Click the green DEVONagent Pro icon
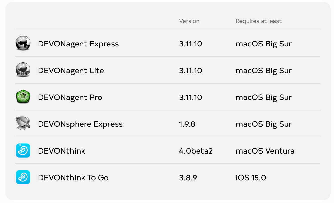The height and width of the screenshot is (203, 334). click(x=23, y=97)
